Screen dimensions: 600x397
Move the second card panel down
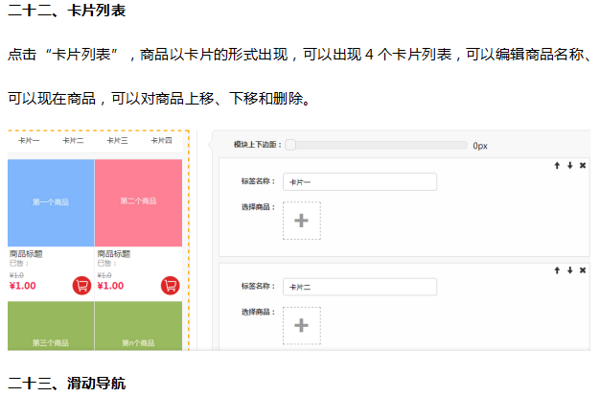(x=569, y=269)
